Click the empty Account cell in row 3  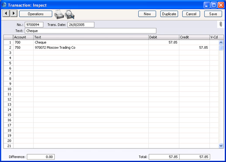pyautogui.click(x=23, y=53)
